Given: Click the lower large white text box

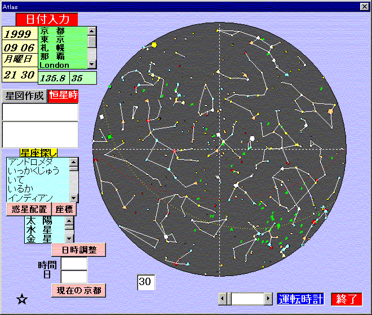Looking at the screenshot, I should click(40, 135).
